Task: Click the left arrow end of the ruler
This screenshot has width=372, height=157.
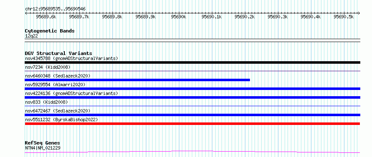Action: pyautogui.click(x=26, y=13)
